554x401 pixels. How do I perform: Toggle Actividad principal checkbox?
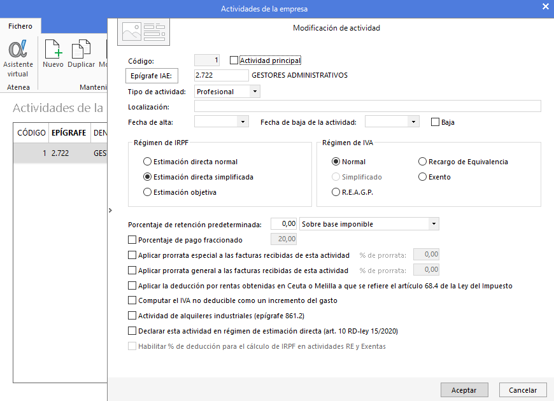coord(234,60)
